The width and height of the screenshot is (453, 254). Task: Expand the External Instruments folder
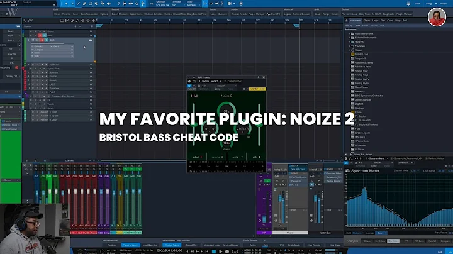[350, 38]
